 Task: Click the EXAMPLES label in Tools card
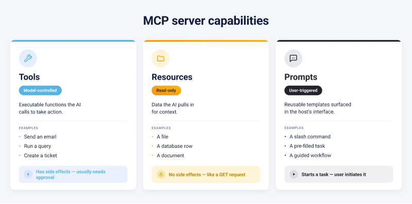tap(28, 128)
